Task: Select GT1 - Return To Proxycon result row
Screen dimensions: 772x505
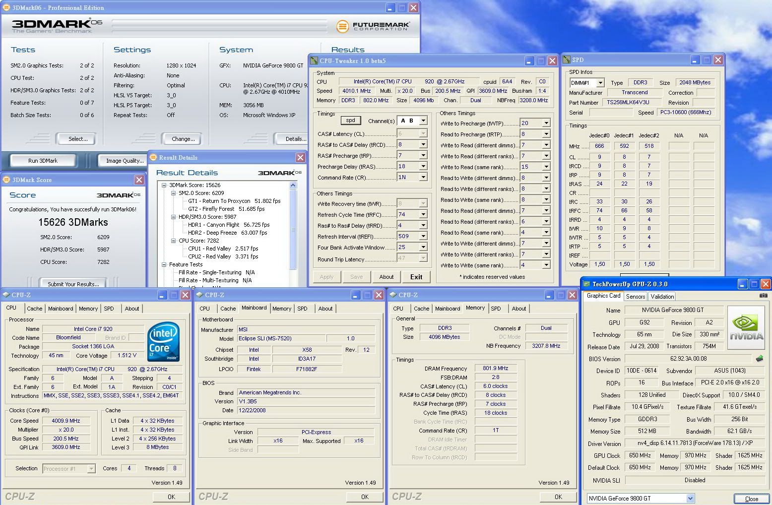Action: 234,201
